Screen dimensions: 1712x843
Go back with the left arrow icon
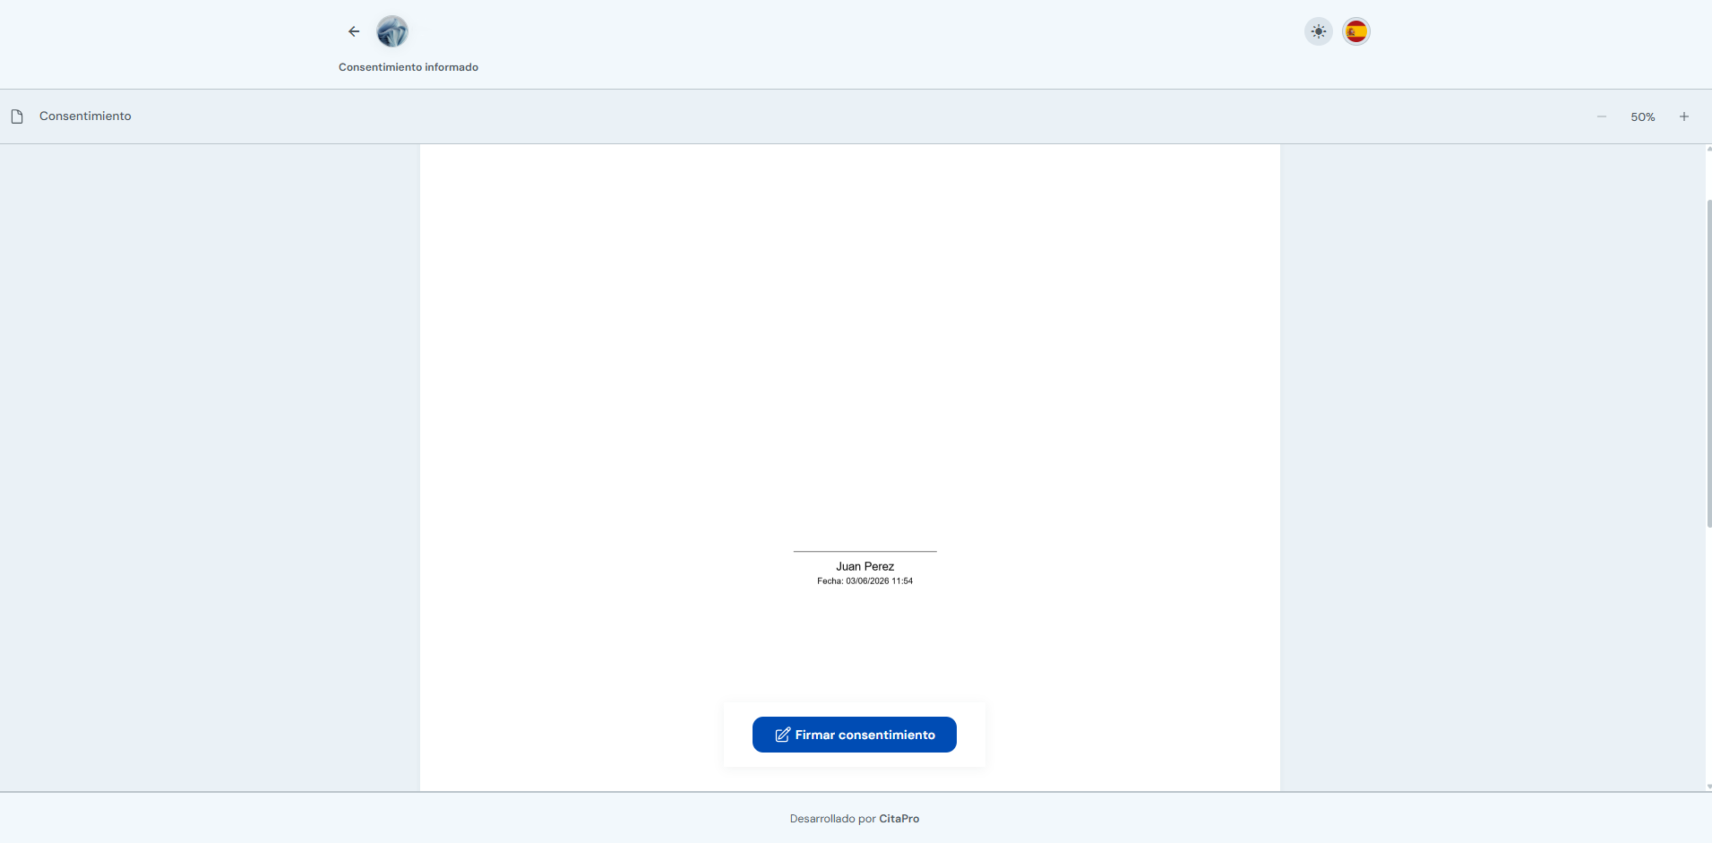pos(354,31)
